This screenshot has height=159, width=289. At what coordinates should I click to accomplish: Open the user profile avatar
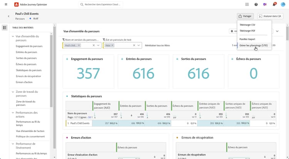(283, 4)
